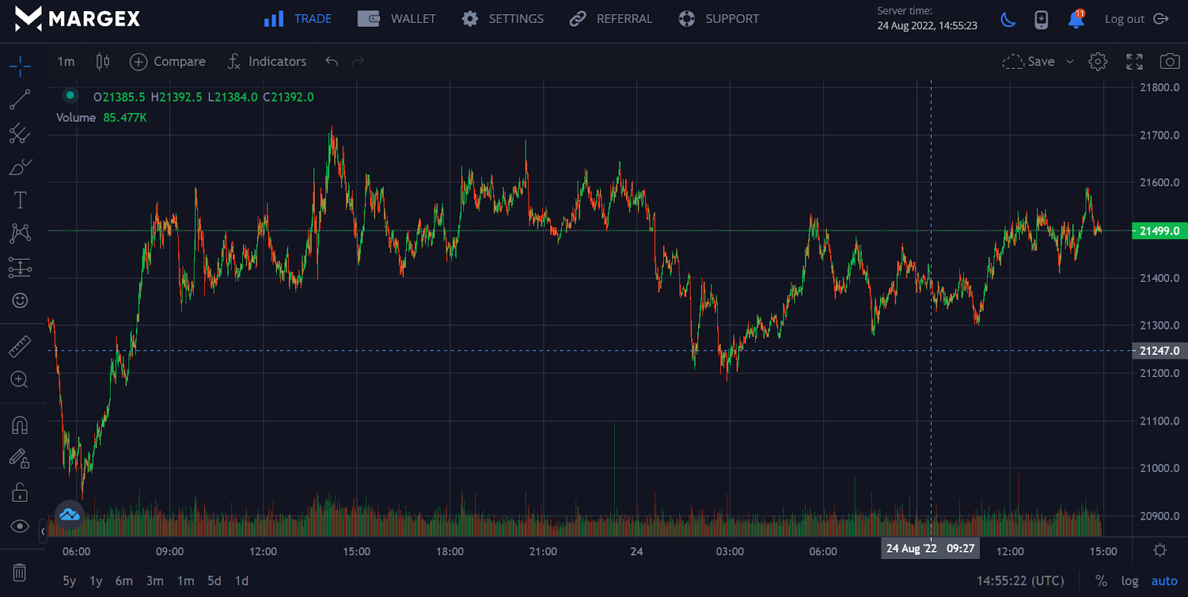Open notifications bell icon

(1076, 19)
